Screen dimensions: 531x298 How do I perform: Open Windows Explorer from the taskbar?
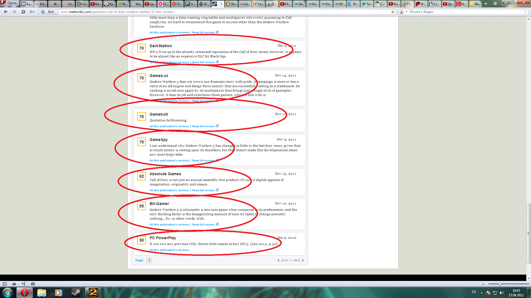pyautogui.click(x=42, y=292)
